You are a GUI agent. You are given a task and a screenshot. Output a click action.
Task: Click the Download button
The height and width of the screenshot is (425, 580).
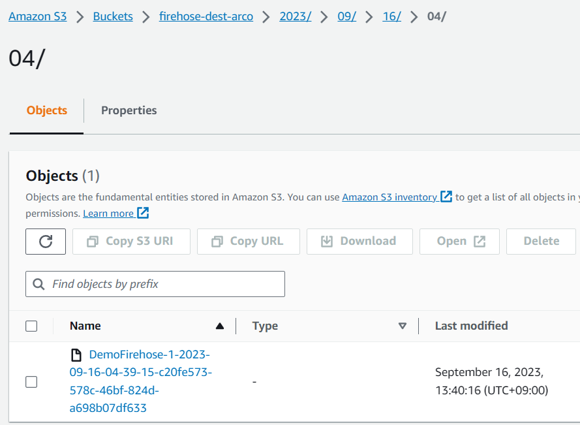[x=359, y=242]
